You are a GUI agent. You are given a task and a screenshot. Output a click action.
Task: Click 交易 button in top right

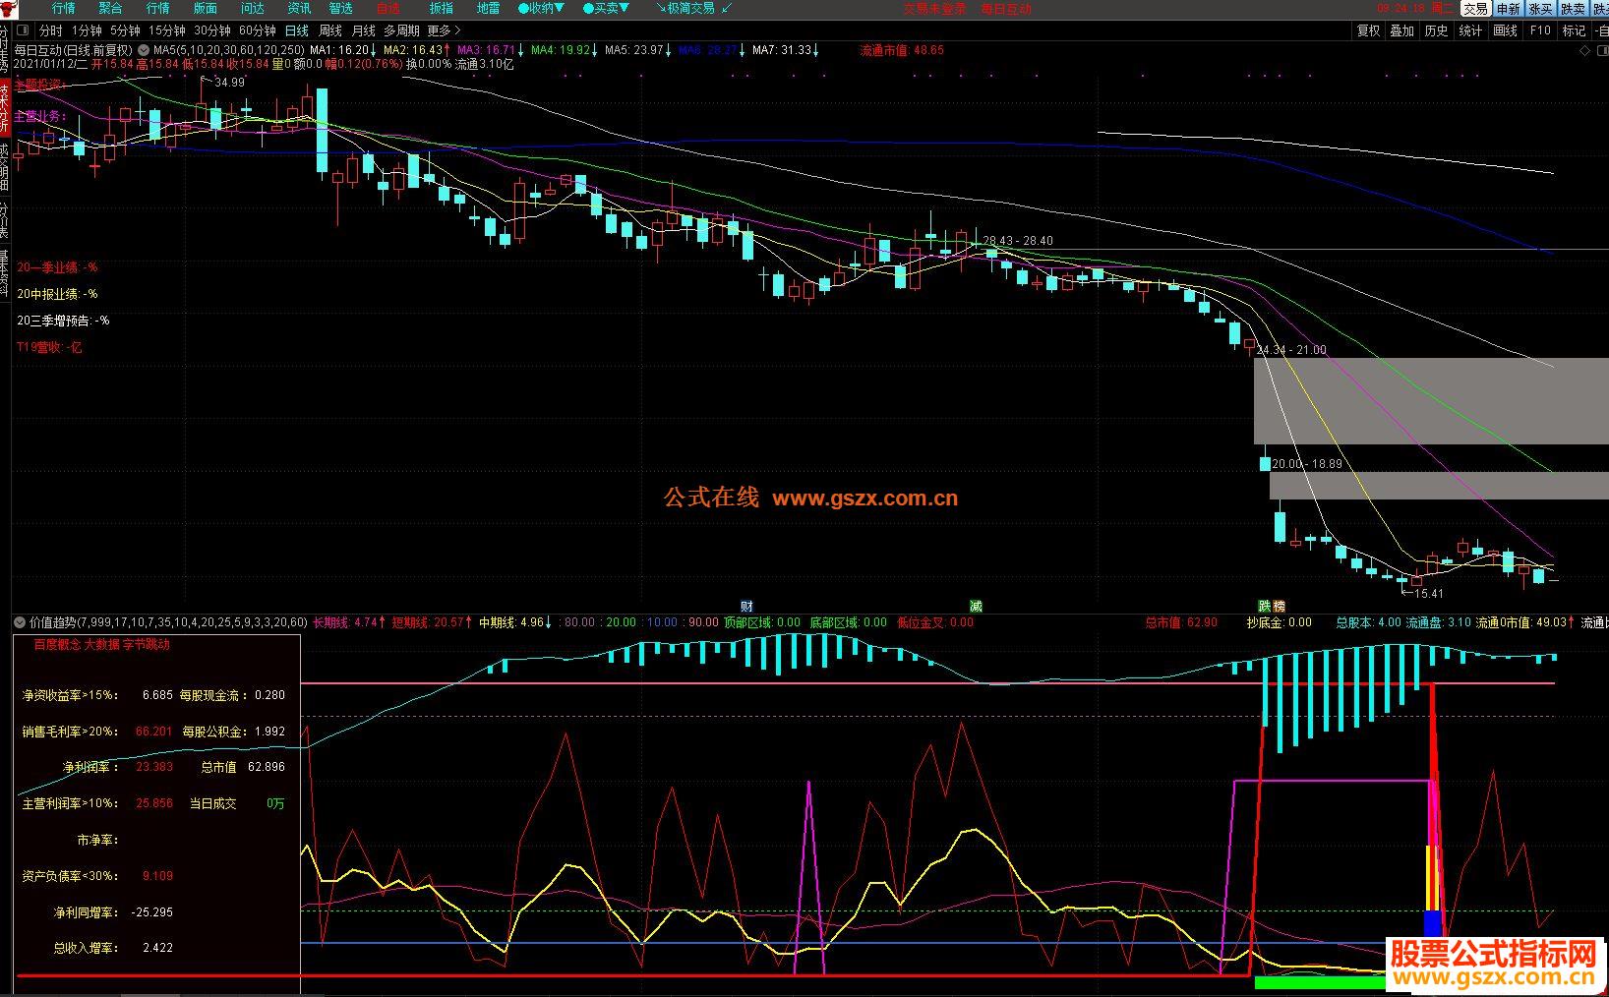tap(1475, 8)
